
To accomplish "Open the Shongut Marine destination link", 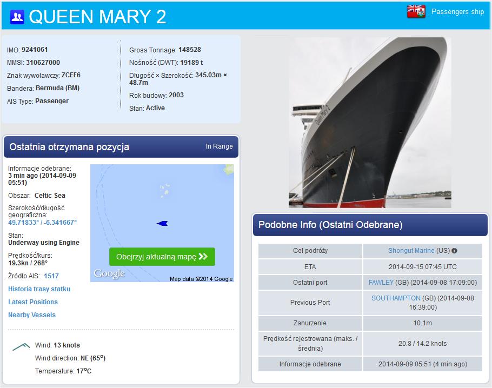I will [411, 251].
